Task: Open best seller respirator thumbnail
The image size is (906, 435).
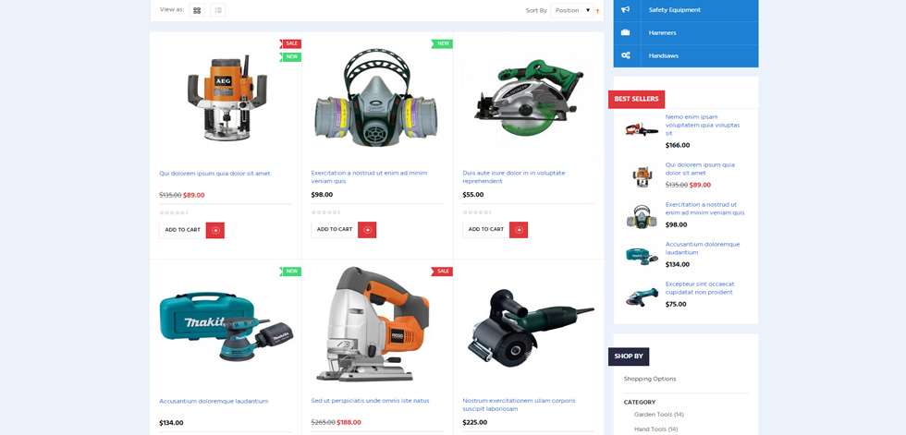Action: 642,216
